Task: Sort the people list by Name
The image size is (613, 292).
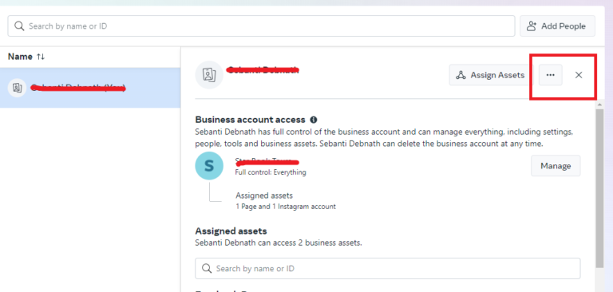Action: 41,57
